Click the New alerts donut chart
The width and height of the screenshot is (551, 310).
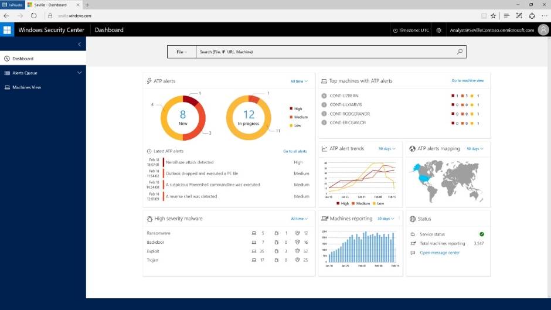tap(183, 118)
